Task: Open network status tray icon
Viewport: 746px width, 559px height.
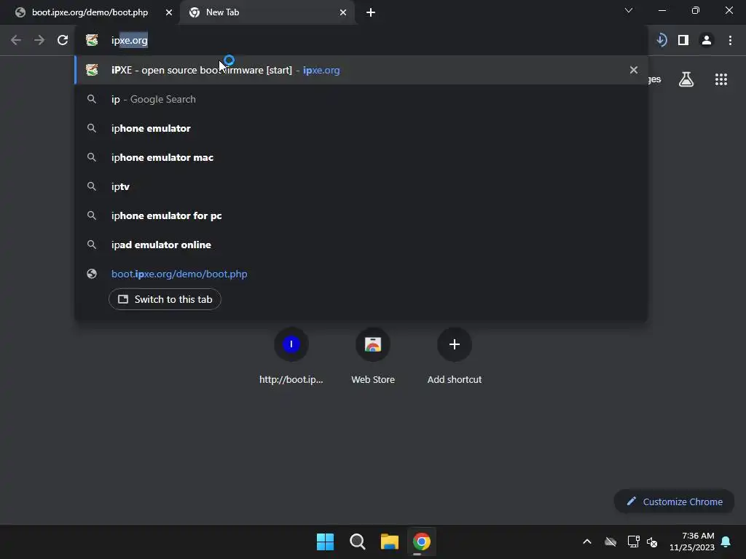Action: point(633,542)
